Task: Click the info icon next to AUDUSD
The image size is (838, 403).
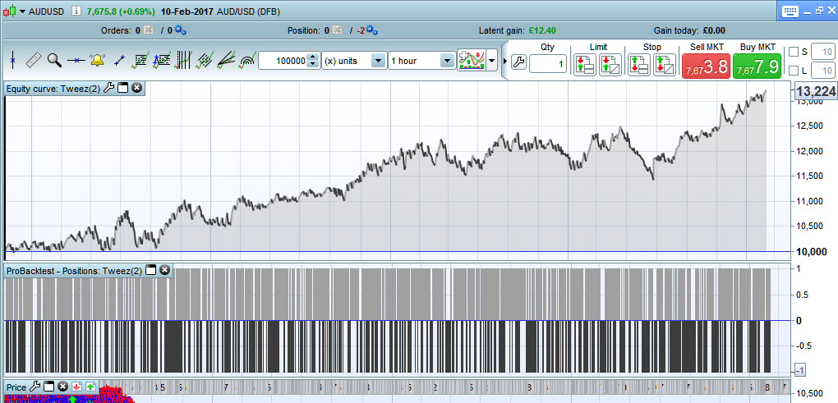Action: tap(76, 11)
